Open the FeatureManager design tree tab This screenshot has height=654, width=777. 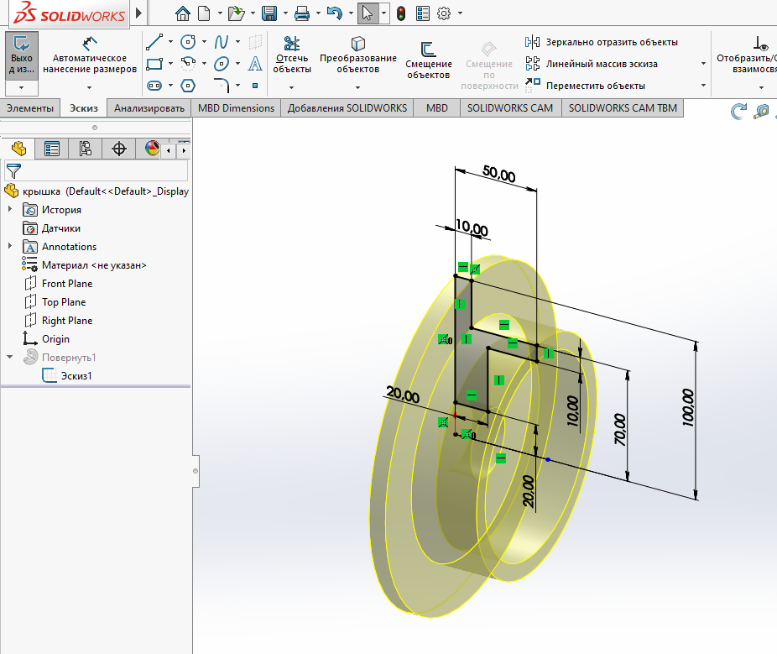[x=18, y=149]
